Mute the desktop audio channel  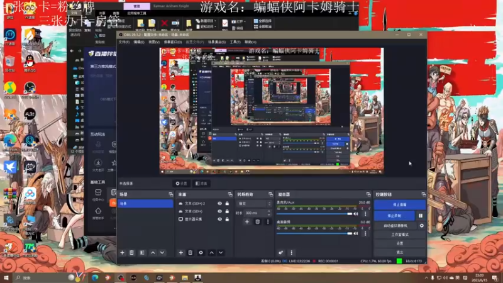[356, 233]
